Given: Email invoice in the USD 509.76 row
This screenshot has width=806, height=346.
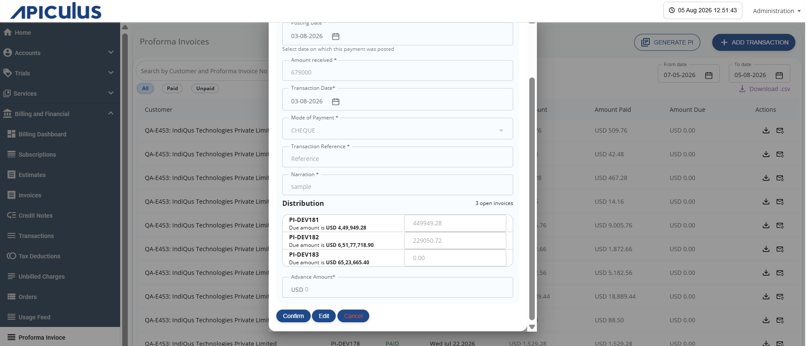Looking at the screenshot, I should coord(780,130).
